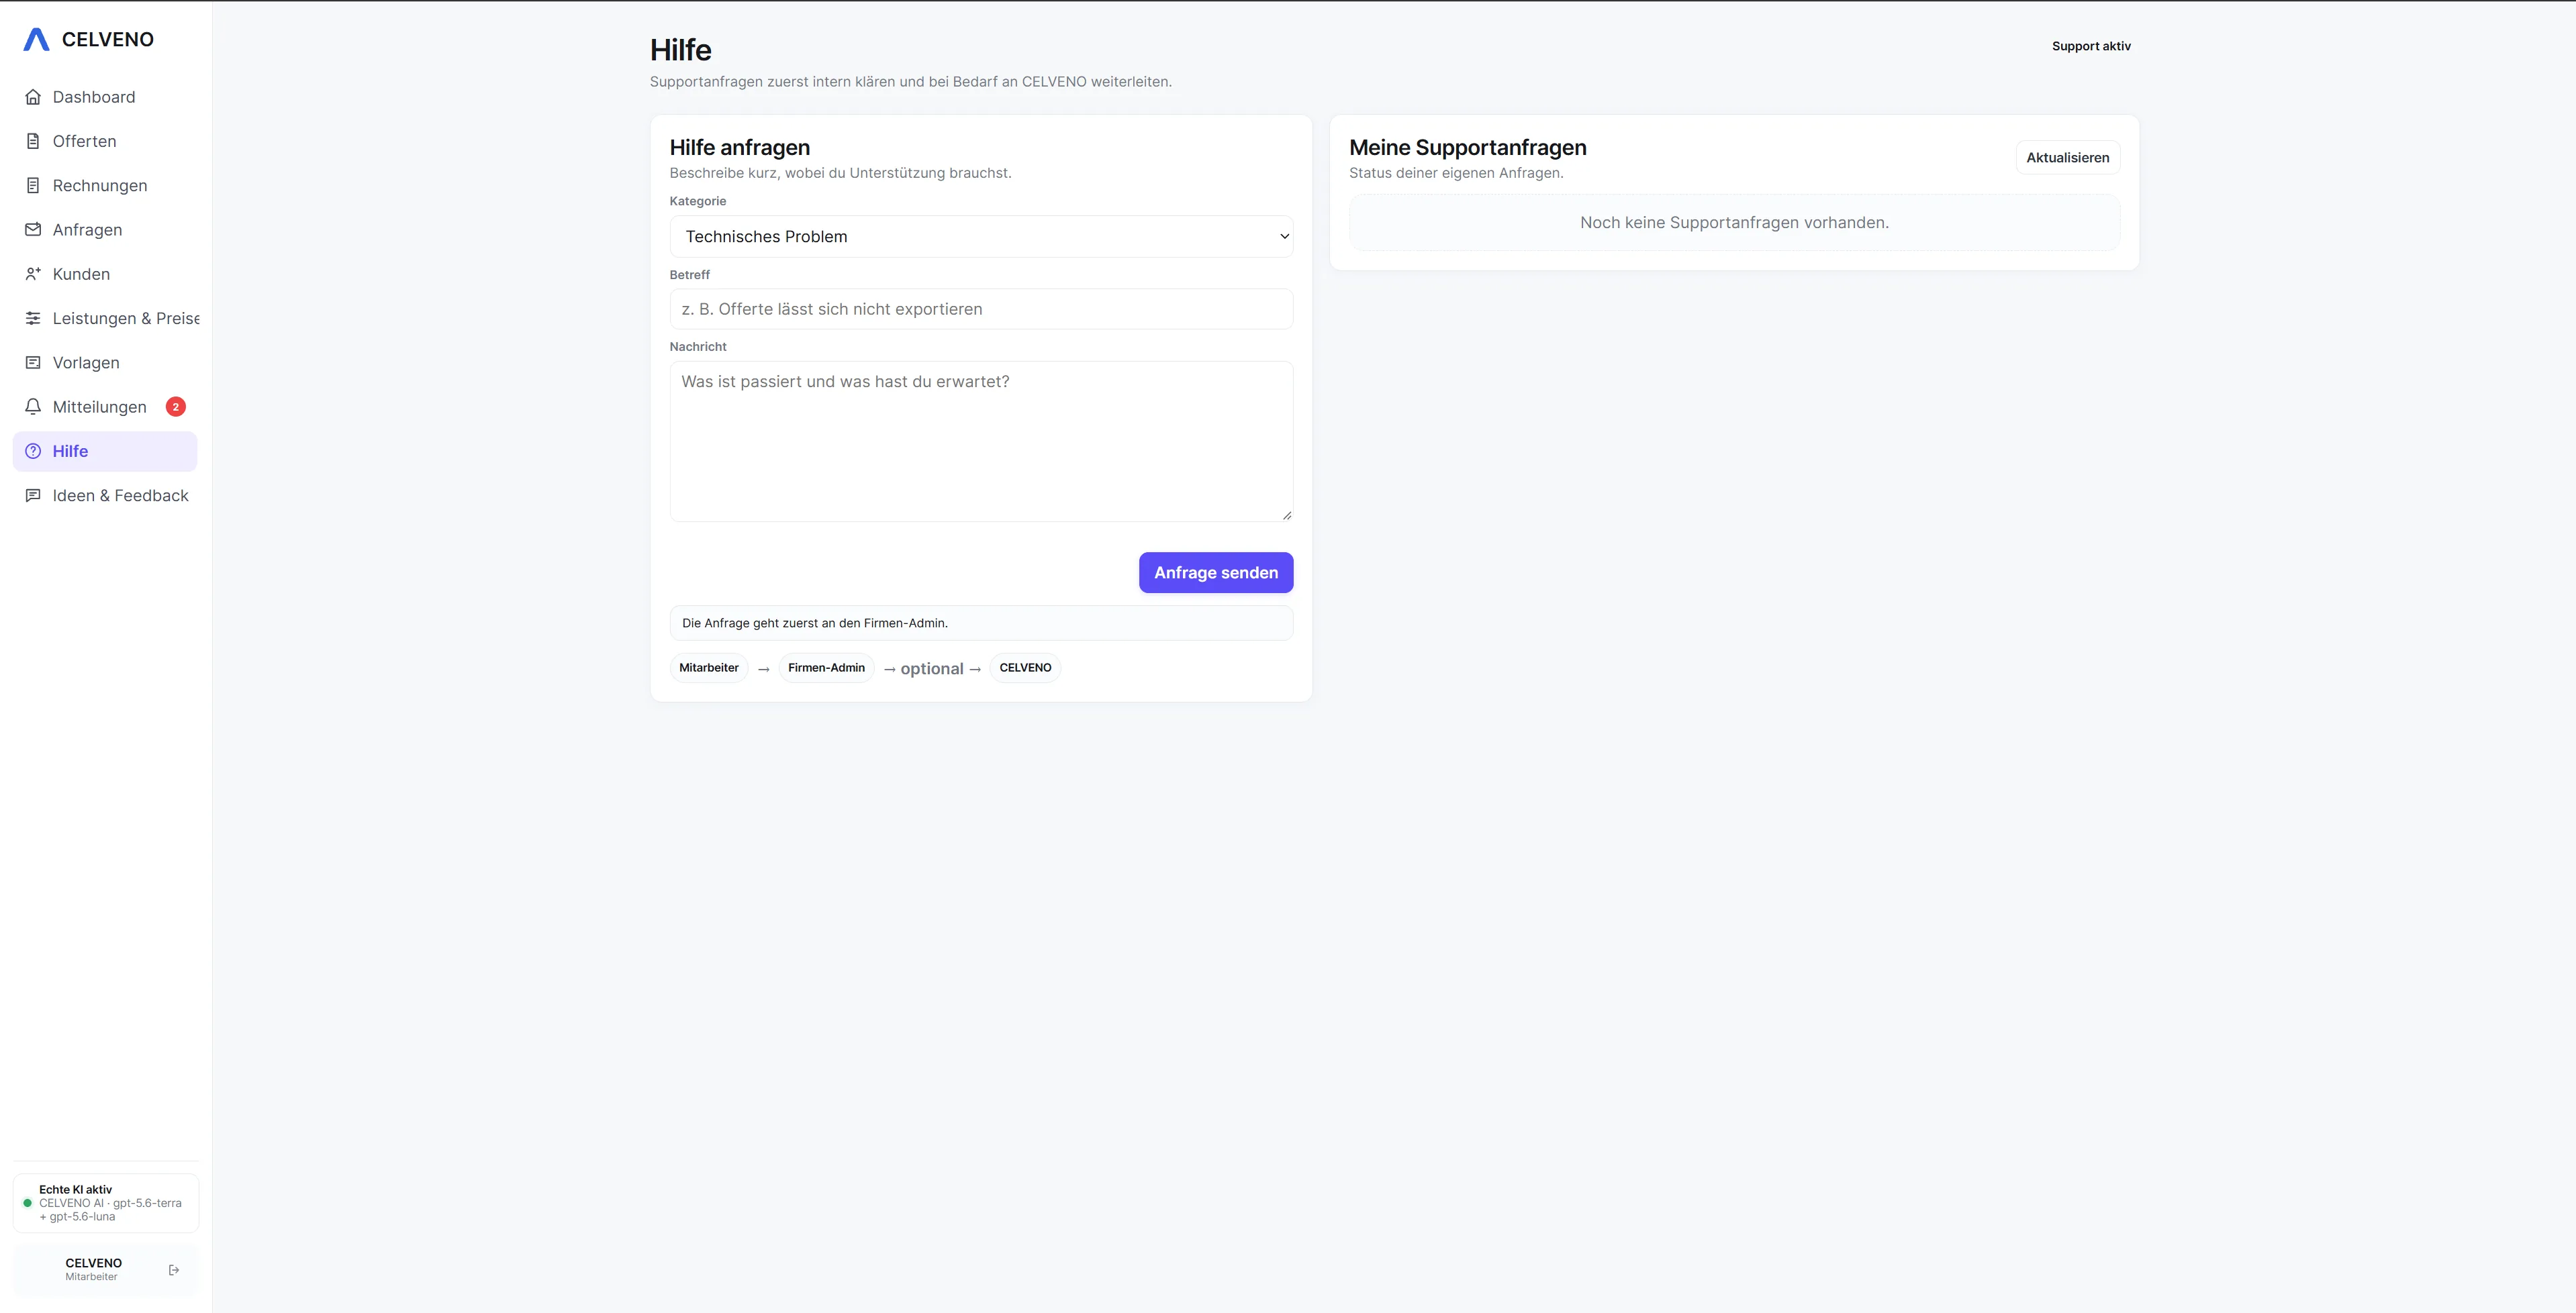Click the Support aktiv label
2576x1313 pixels.
click(2091, 46)
